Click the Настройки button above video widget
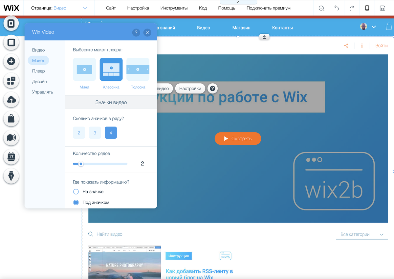The height and width of the screenshot is (279, 394). coord(190,89)
